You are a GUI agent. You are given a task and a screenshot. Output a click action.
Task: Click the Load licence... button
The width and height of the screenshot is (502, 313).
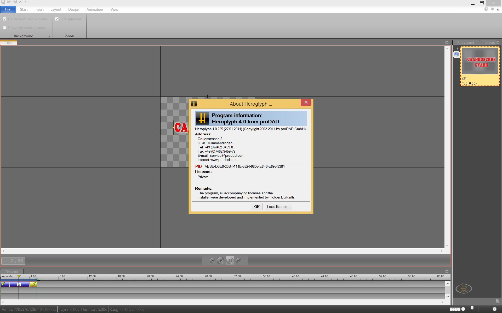278,207
